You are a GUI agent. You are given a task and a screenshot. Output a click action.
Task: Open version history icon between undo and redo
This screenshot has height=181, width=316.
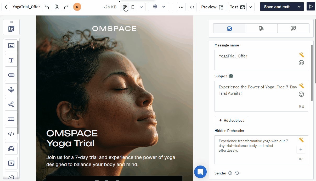click(x=57, y=7)
